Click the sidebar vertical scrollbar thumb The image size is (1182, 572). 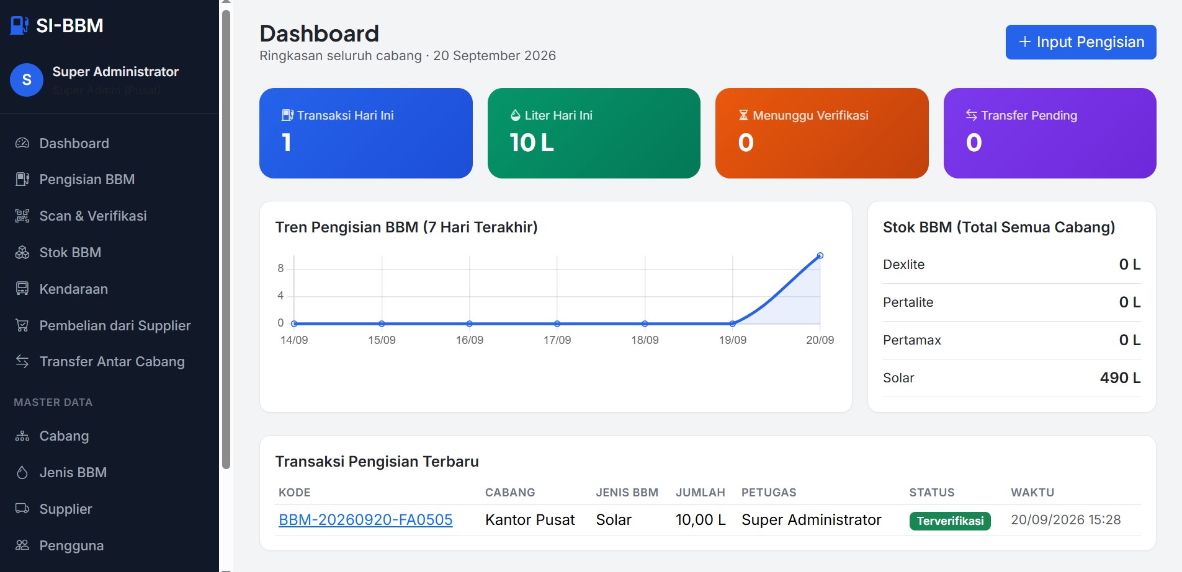coord(226,239)
